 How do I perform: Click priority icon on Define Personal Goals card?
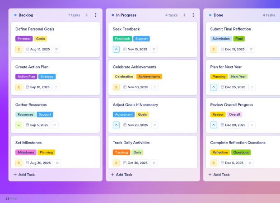[19, 49]
